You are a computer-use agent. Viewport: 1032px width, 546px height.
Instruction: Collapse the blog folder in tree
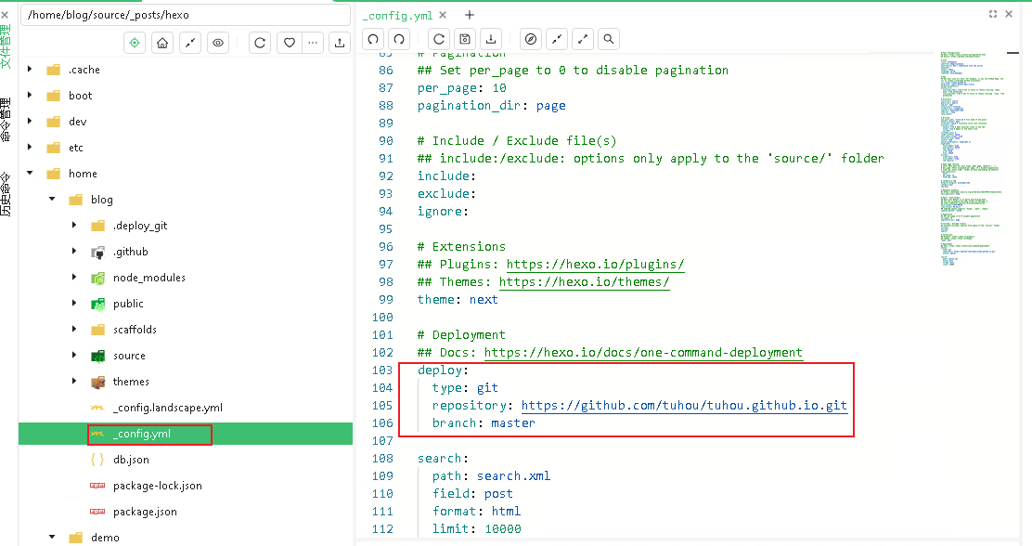coord(53,200)
